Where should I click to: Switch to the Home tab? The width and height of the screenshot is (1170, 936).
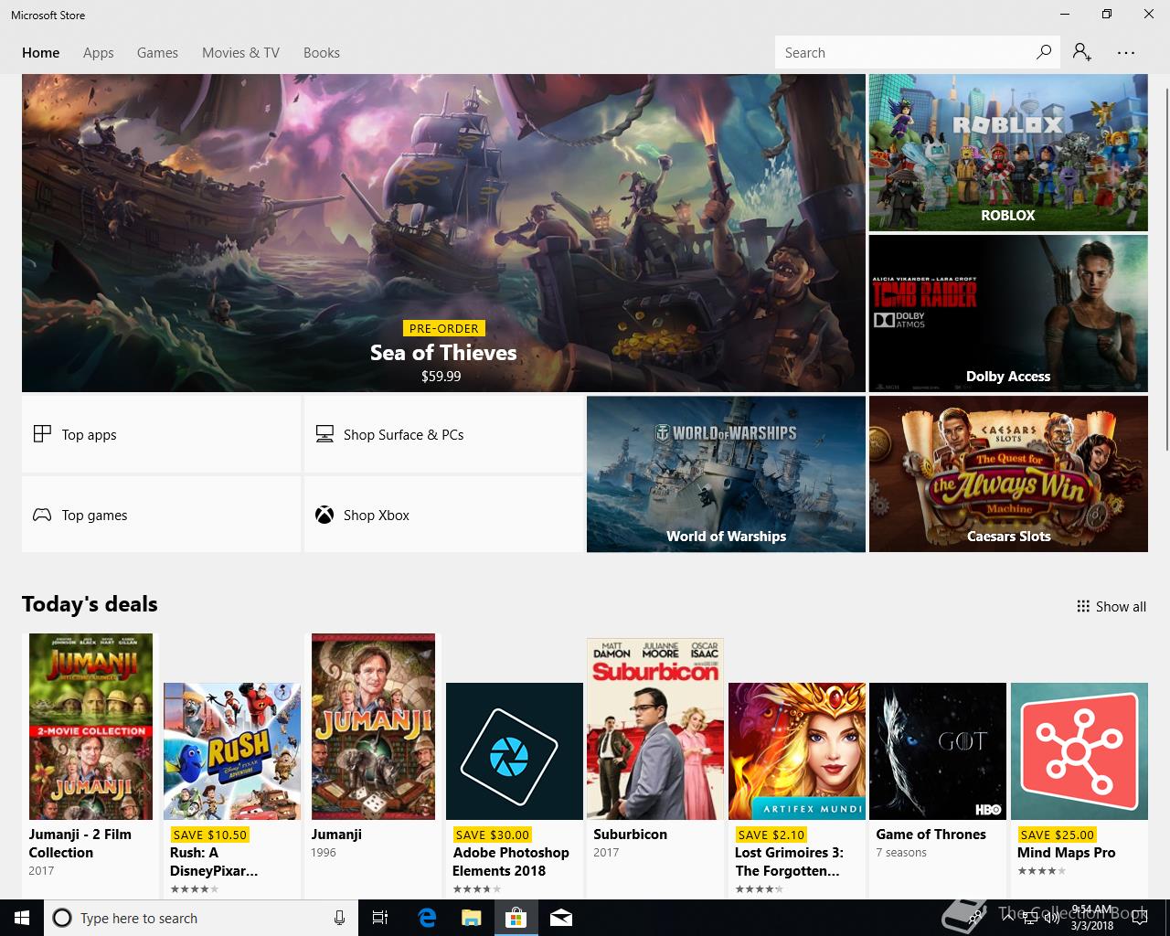tap(41, 53)
